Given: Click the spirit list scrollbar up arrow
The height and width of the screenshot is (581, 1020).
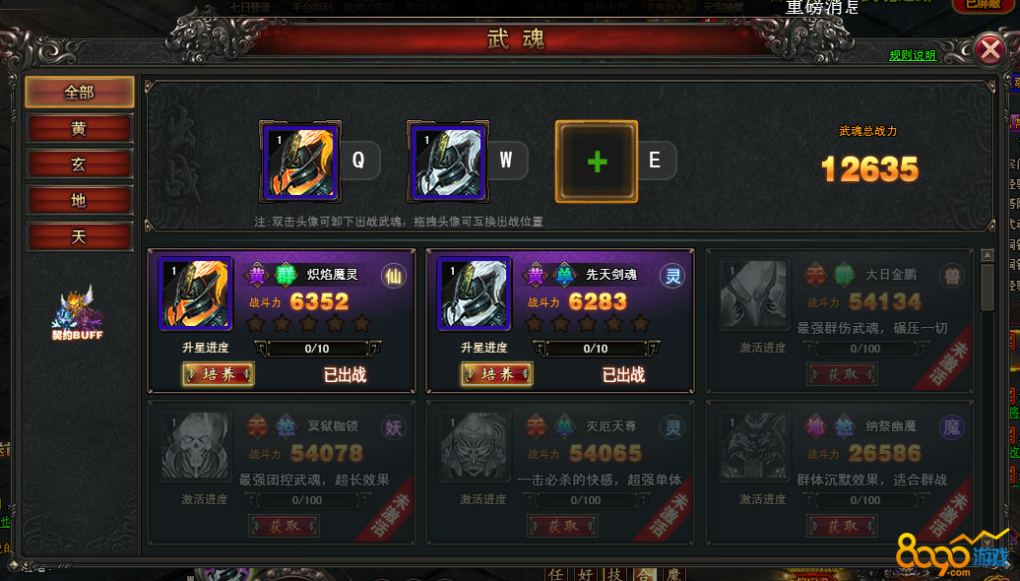Looking at the screenshot, I should 988,255.
